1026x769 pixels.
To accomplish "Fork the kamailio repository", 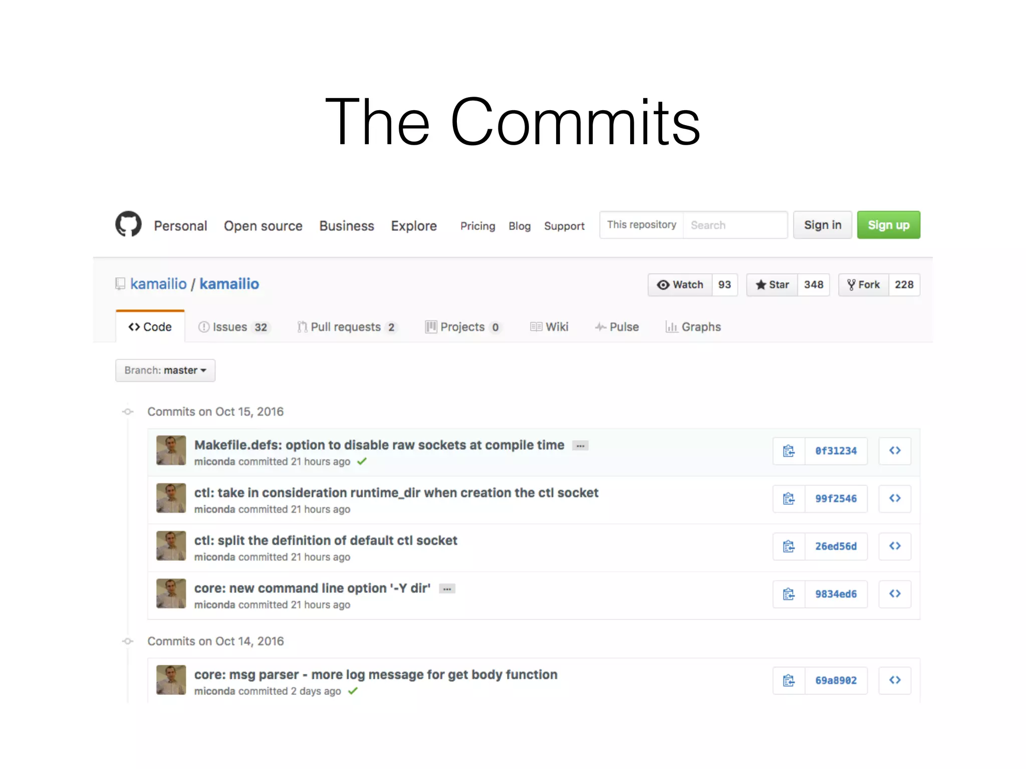I will coord(864,285).
